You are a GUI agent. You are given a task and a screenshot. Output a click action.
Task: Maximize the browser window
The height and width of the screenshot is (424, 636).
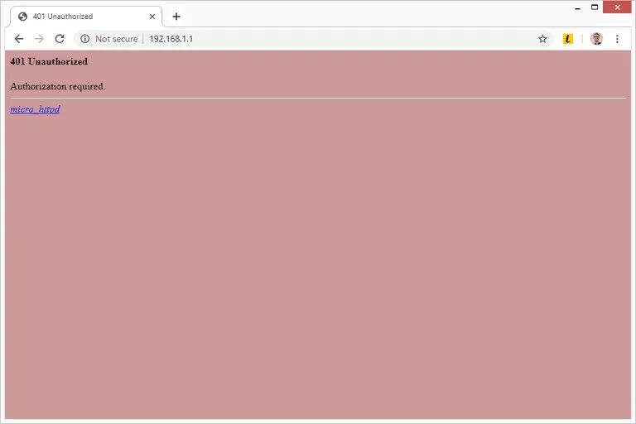(x=595, y=7)
